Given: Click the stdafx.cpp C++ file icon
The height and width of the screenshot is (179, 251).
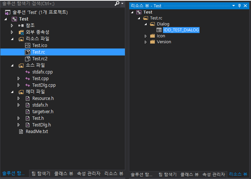Looking at the screenshot, I should [x=27, y=72].
